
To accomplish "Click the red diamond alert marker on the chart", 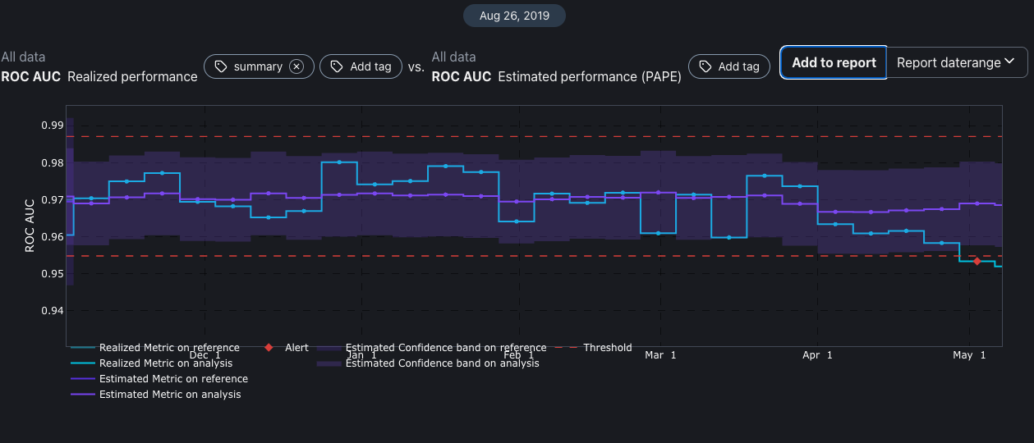I will [977, 261].
